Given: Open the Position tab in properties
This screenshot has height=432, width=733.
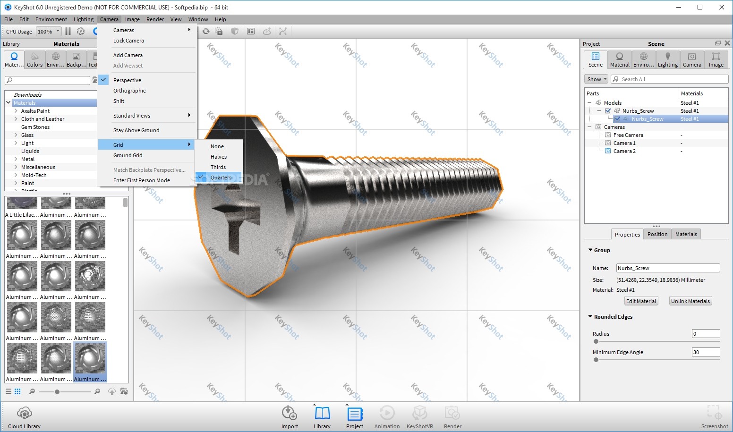Looking at the screenshot, I should pyautogui.click(x=657, y=234).
